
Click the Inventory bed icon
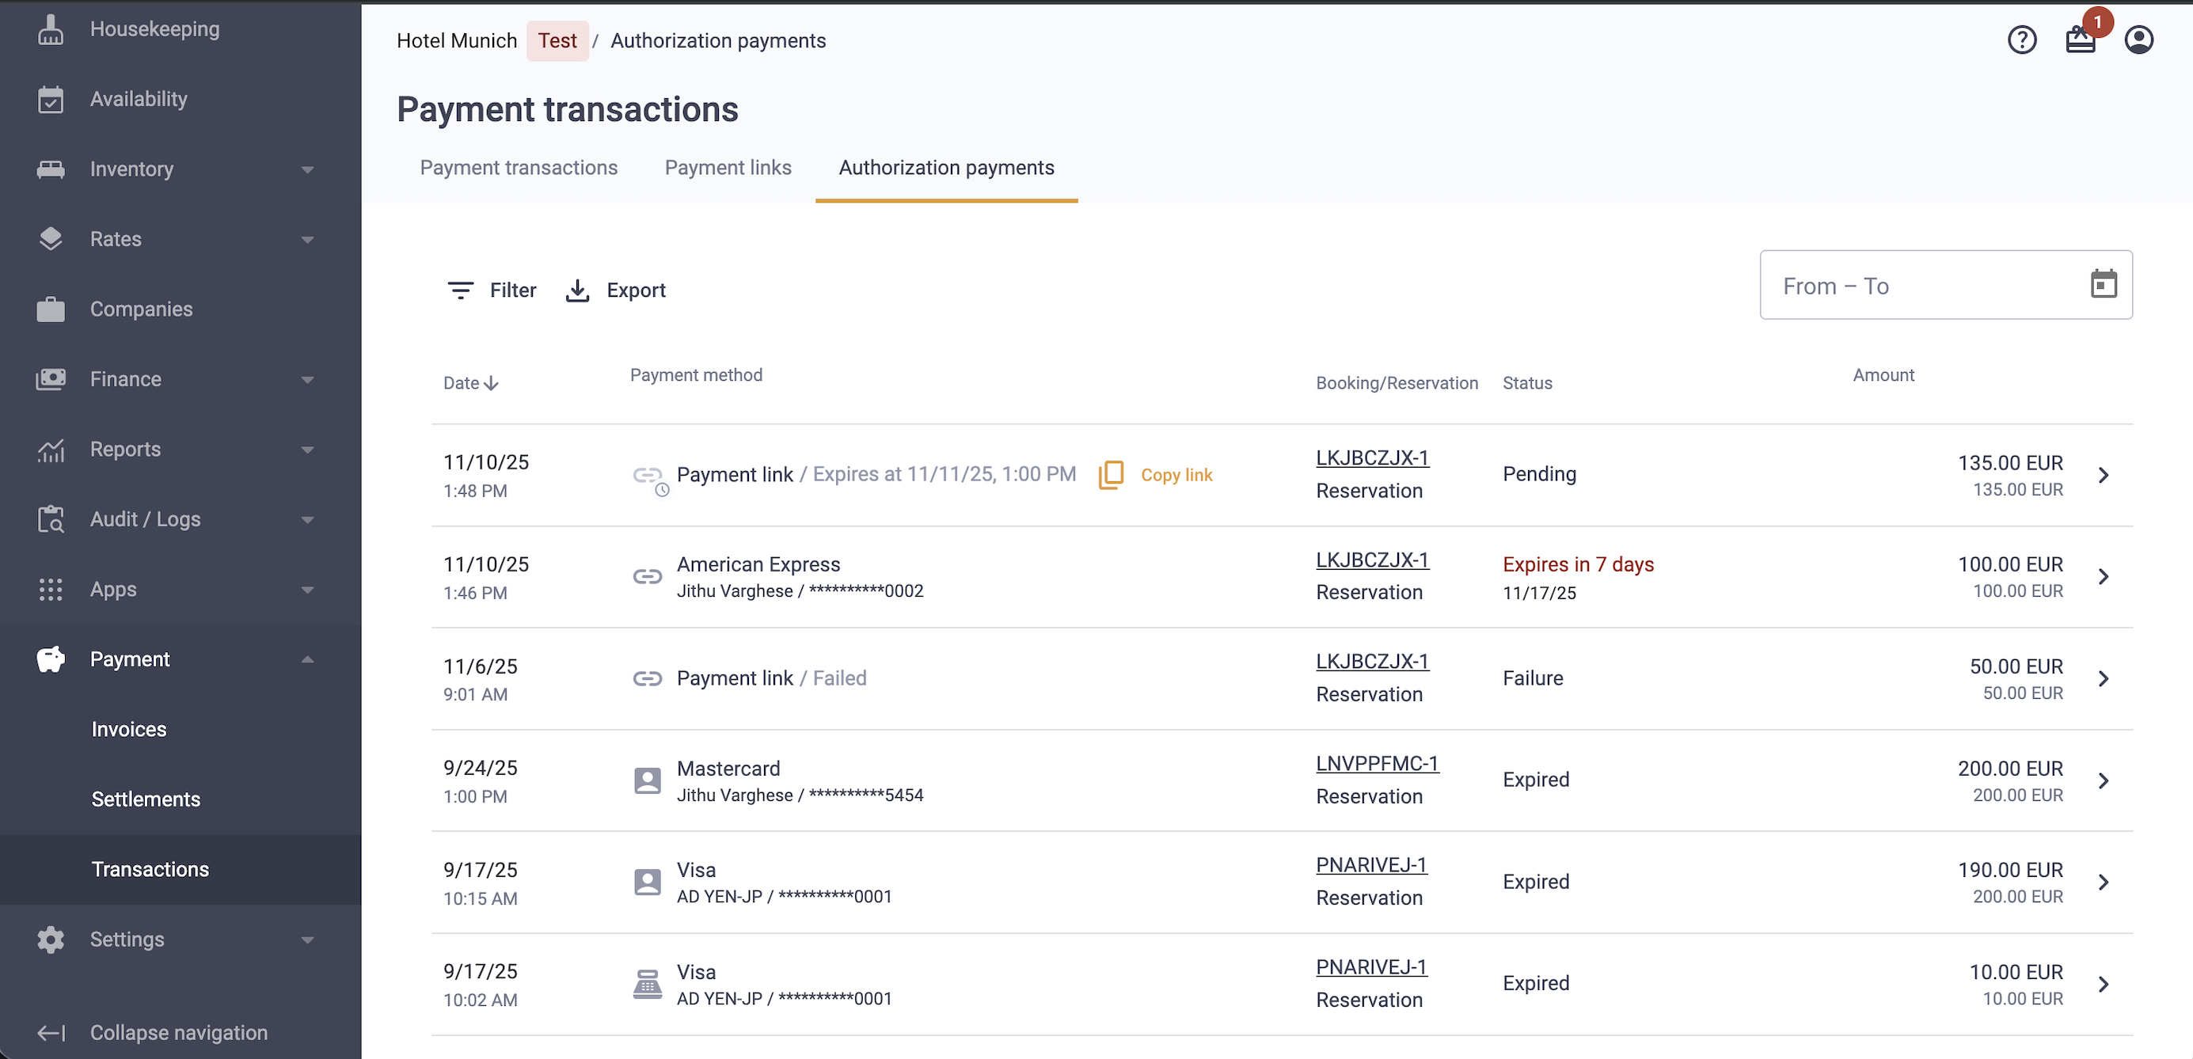click(50, 169)
